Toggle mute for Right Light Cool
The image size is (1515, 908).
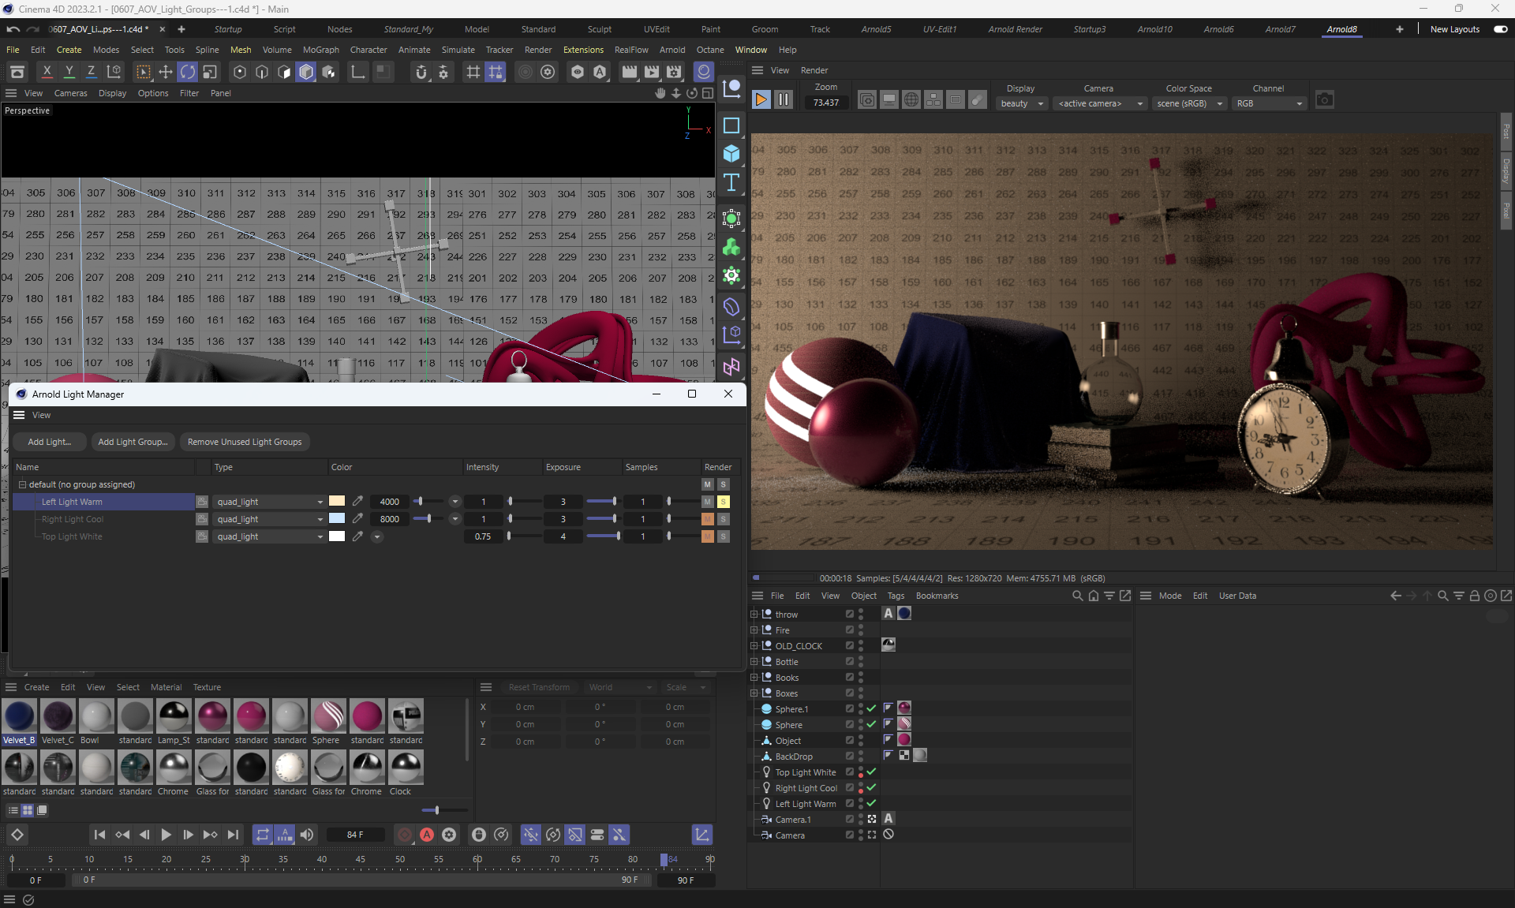pyautogui.click(x=708, y=519)
